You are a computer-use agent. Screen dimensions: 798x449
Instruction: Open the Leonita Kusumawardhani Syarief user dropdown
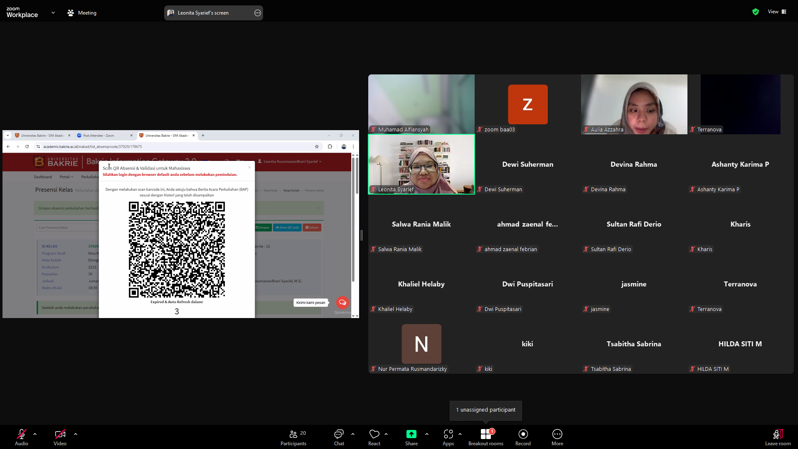[290, 161]
